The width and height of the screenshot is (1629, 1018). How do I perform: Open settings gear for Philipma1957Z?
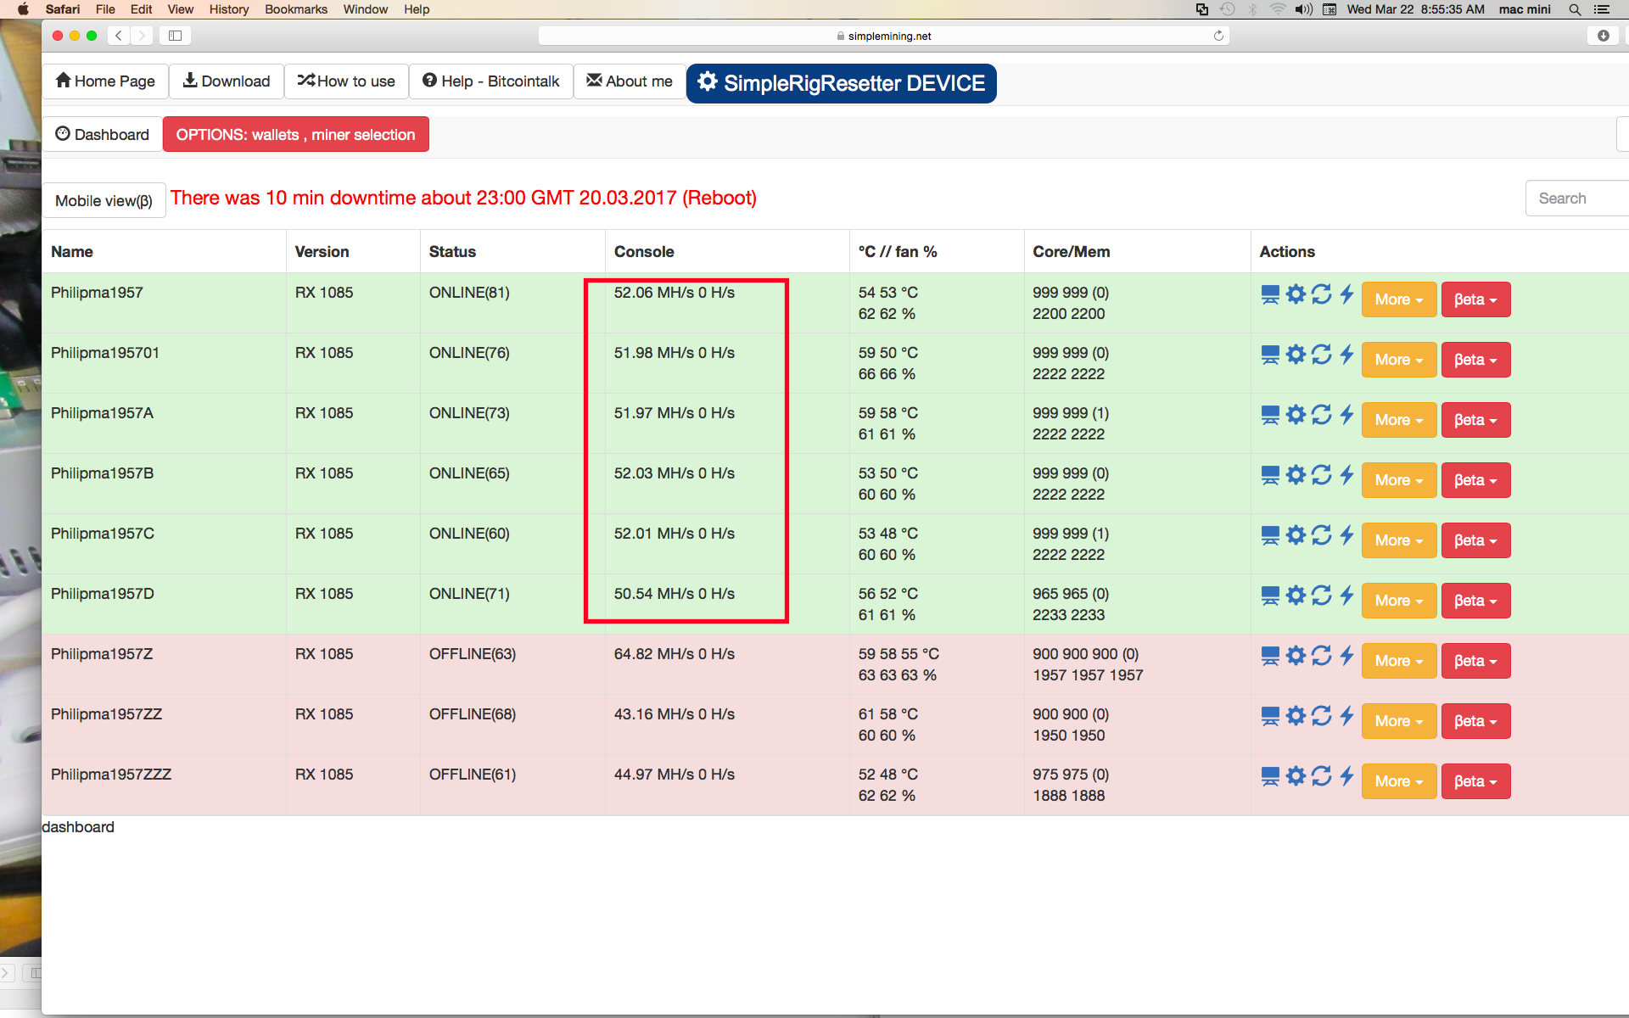(x=1296, y=656)
